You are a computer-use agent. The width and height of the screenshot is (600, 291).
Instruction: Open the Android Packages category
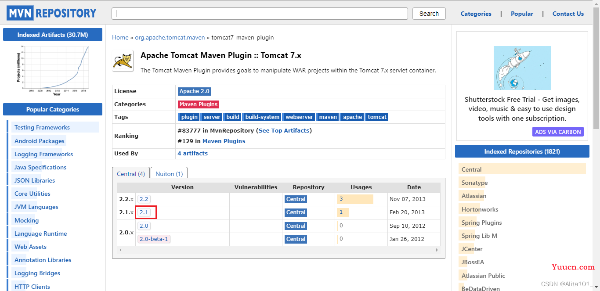pyautogui.click(x=40, y=141)
